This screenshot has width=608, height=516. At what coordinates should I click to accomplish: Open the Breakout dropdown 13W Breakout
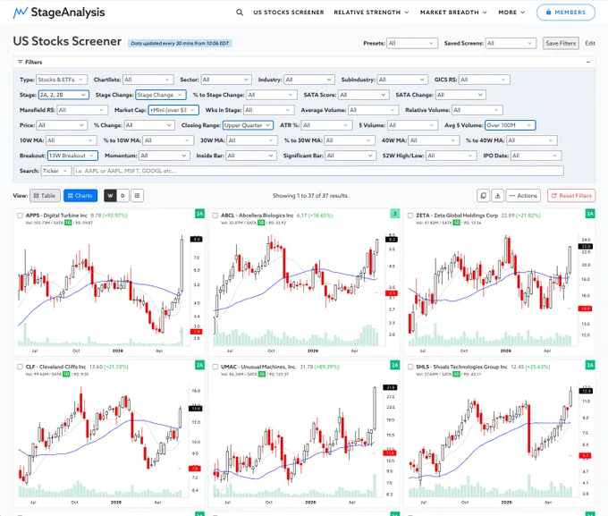point(72,156)
